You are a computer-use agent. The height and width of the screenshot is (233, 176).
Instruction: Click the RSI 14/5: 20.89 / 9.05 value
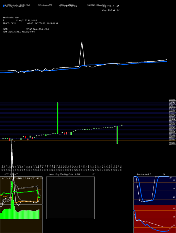click(x=20, y=20)
